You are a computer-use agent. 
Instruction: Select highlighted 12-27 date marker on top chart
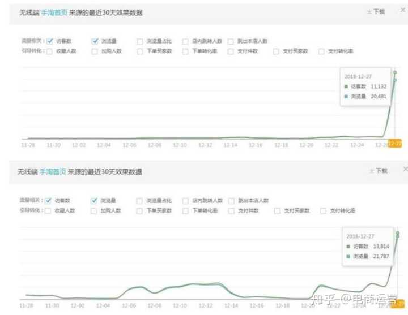(395, 143)
